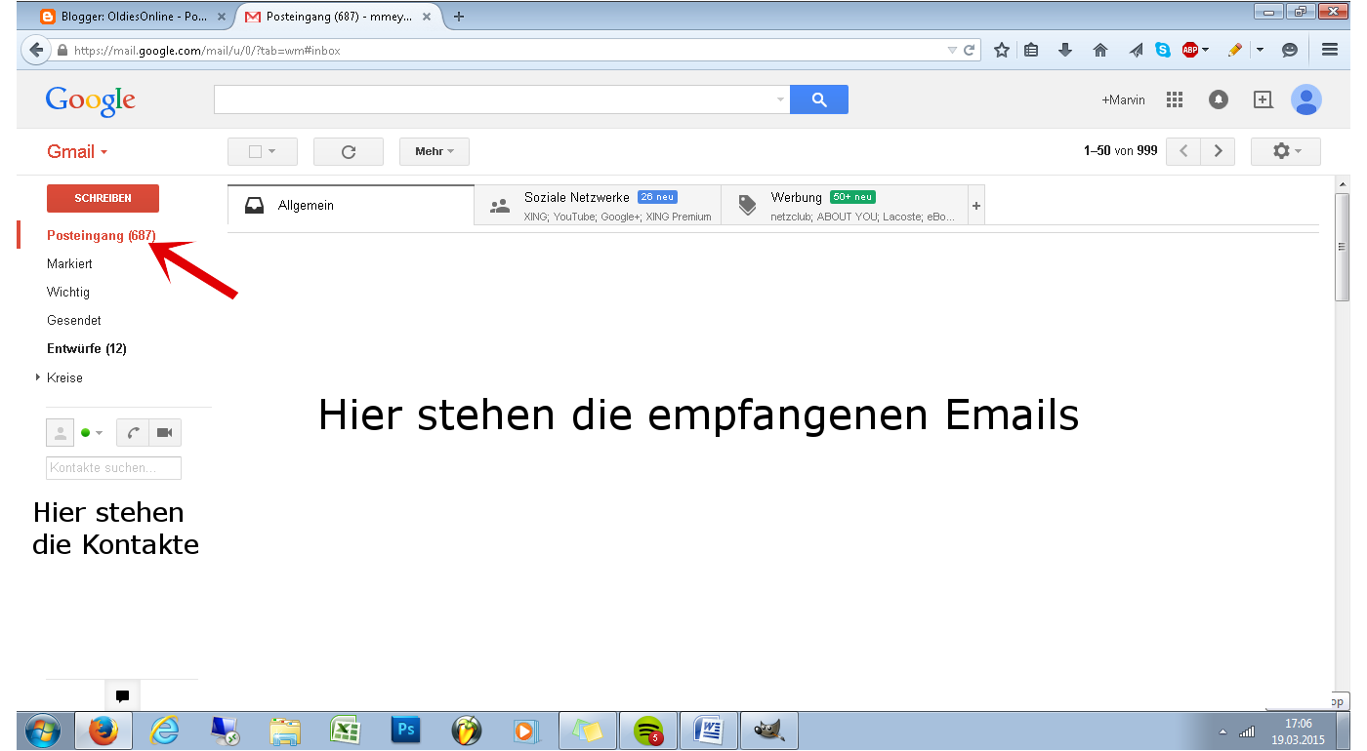Click your Google account avatar

(1306, 99)
